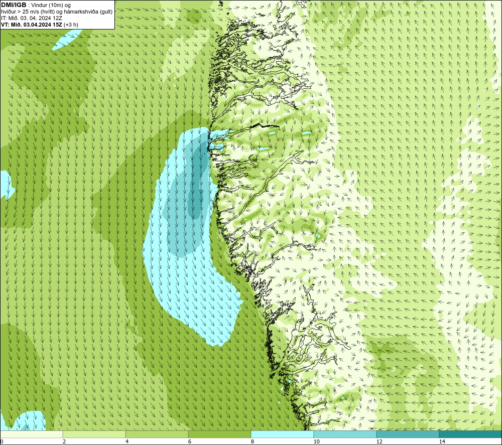Screen dimensions: 502x445
Task: Click the legend label '4'
Action: (x=127, y=441)
